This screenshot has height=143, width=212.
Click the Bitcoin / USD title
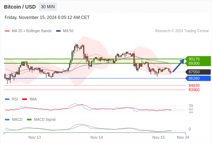pyautogui.click(x=20, y=7)
